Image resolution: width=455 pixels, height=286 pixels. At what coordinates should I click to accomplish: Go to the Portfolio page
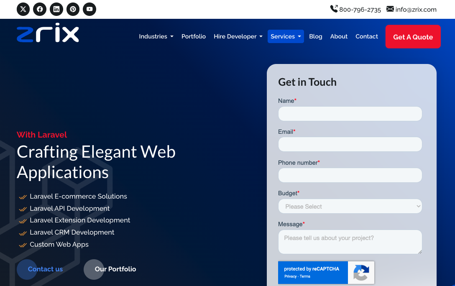click(x=194, y=36)
